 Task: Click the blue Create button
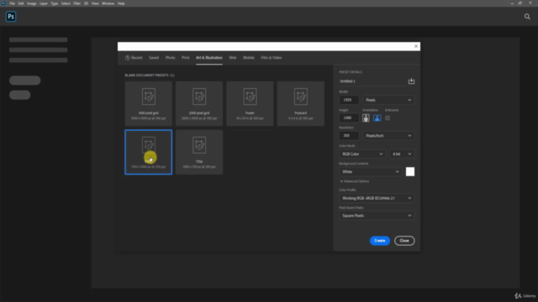coord(380,241)
